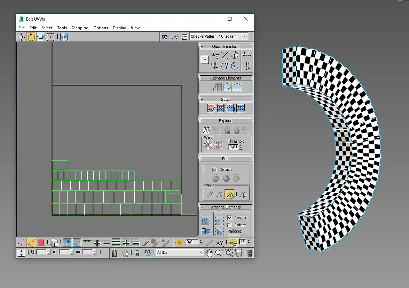This screenshot has height=288, width=409.
Task: Open the Mapping menu
Action: (80, 28)
